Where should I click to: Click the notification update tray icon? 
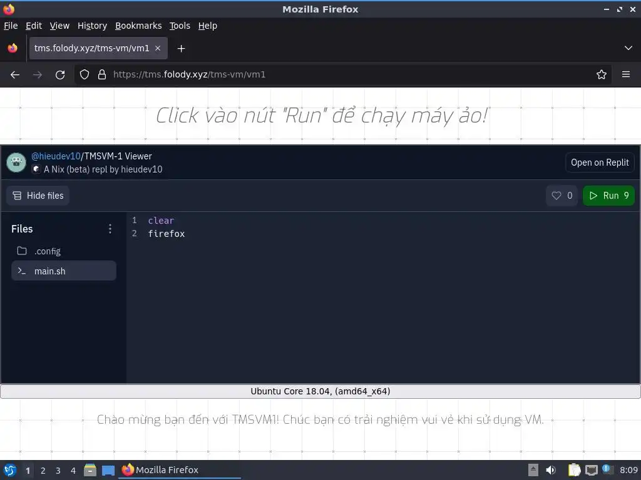[x=607, y=470]
